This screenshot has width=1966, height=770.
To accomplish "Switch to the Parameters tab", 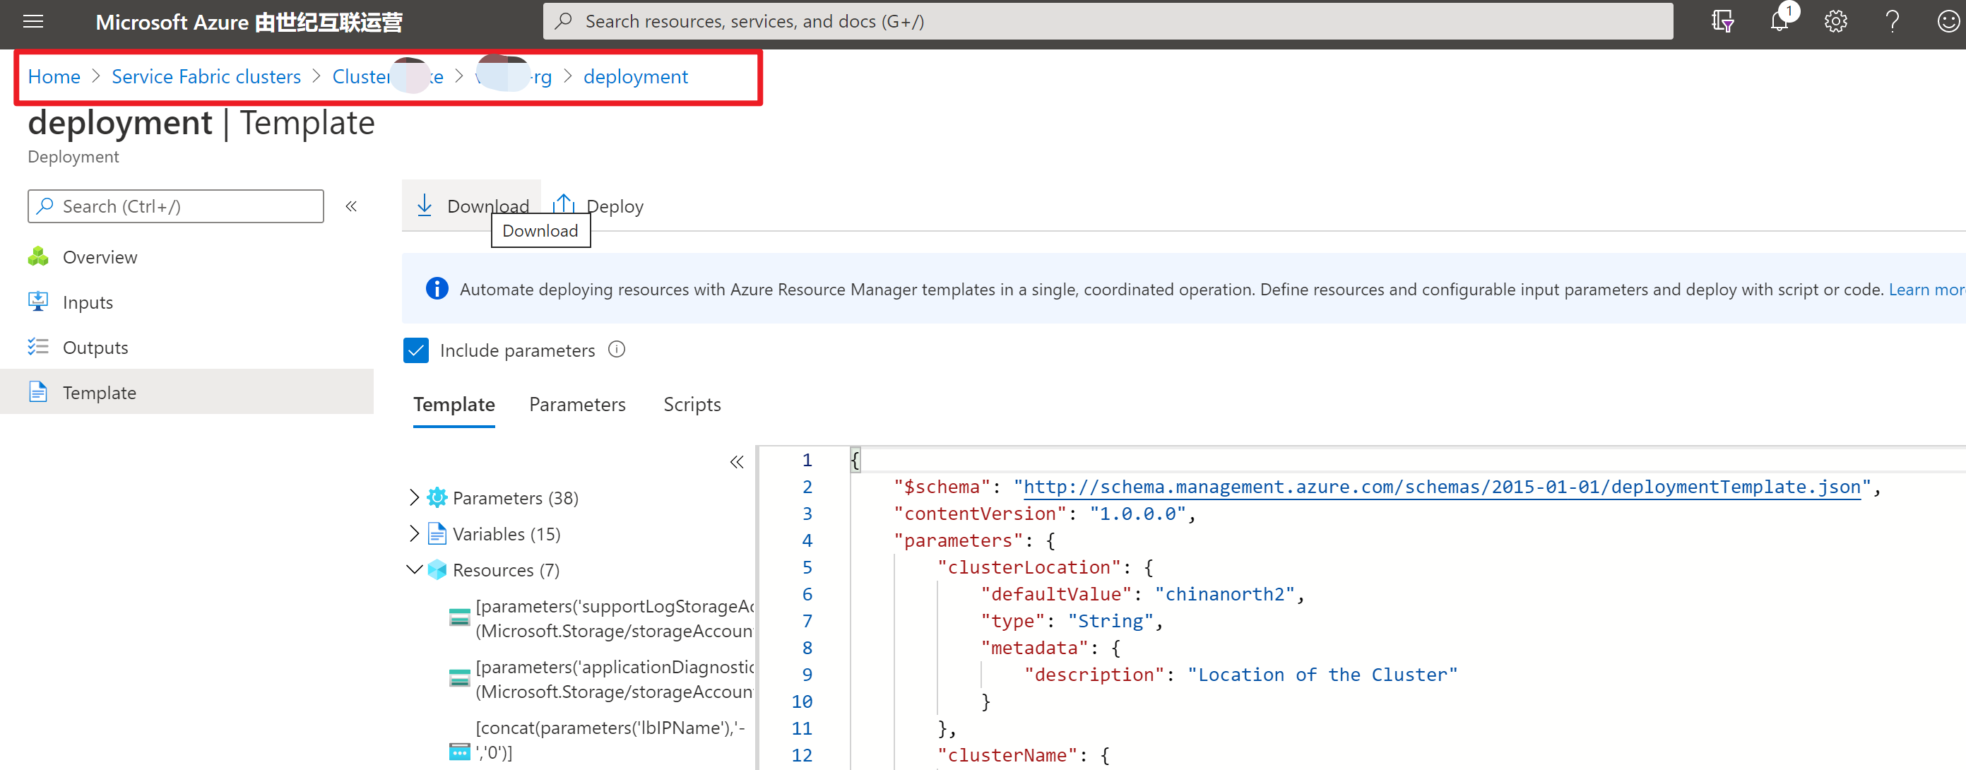I will pyautogui.click(x=577, y=405).
